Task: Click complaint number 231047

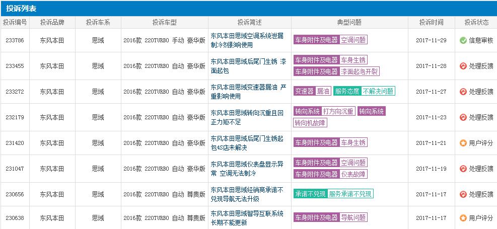Action: [x=15, y=169]
